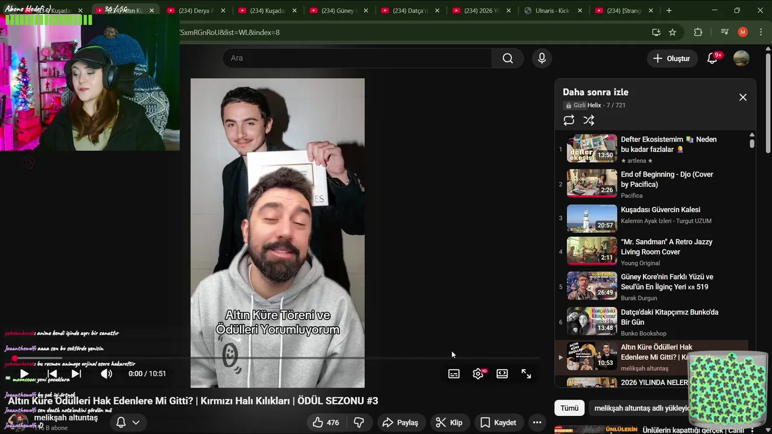Open more actions three-dot menu
The width and height of the screenshot is (772, 434).
537,423
